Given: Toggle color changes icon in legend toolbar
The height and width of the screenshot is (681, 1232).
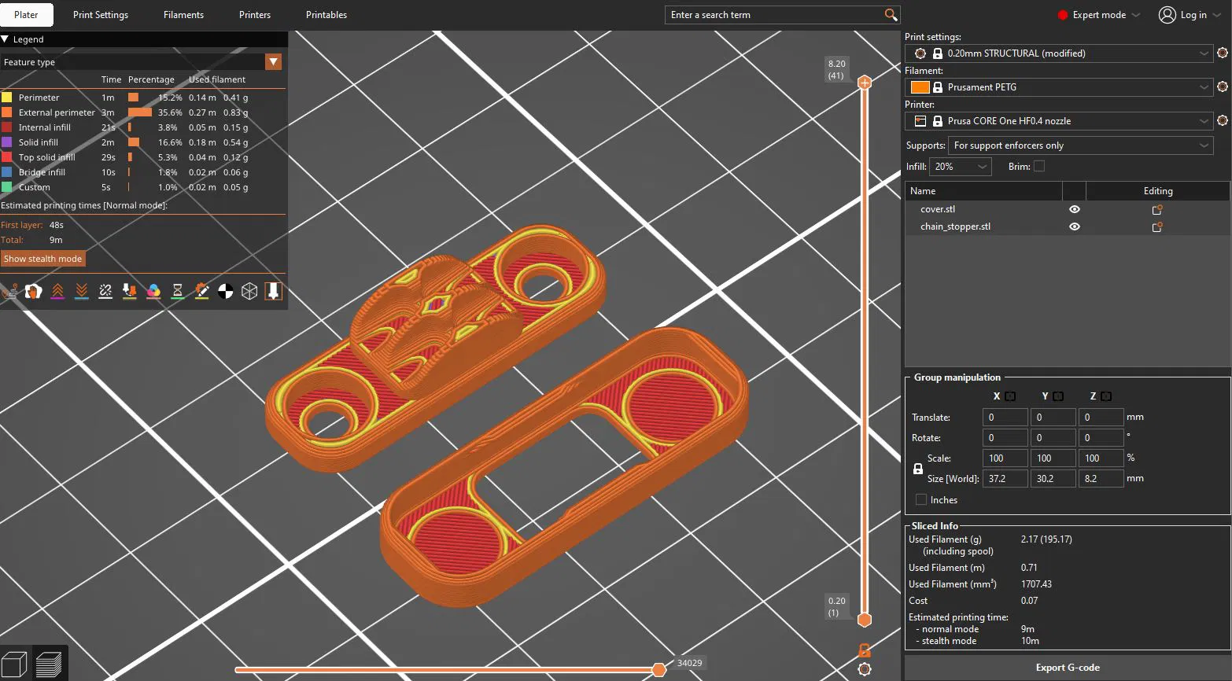Looking at the screenshot, I should pos(153,291).
